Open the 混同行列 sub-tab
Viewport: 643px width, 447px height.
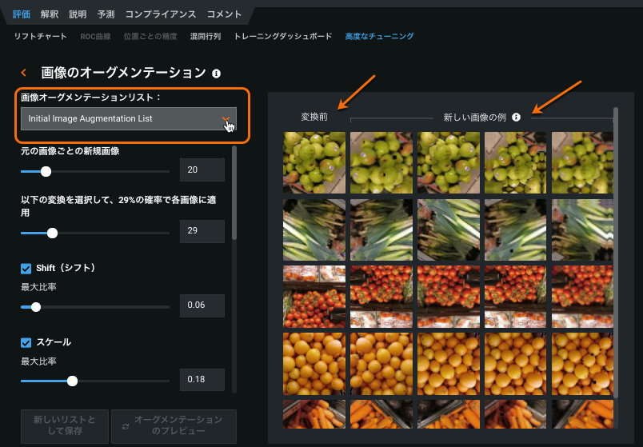click(x=206, y=37)
